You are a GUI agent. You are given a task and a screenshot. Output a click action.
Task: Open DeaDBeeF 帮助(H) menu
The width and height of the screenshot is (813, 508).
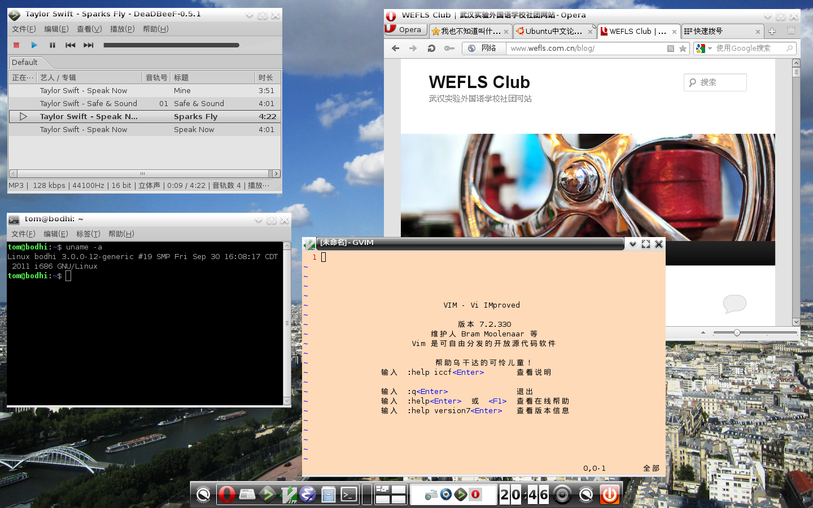coord(155,29)
